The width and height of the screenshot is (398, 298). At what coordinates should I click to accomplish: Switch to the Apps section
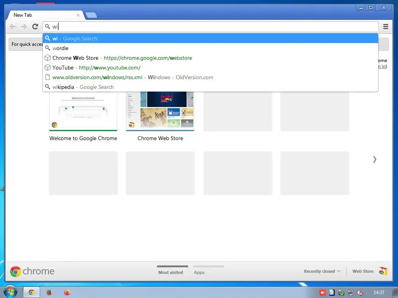199,272
